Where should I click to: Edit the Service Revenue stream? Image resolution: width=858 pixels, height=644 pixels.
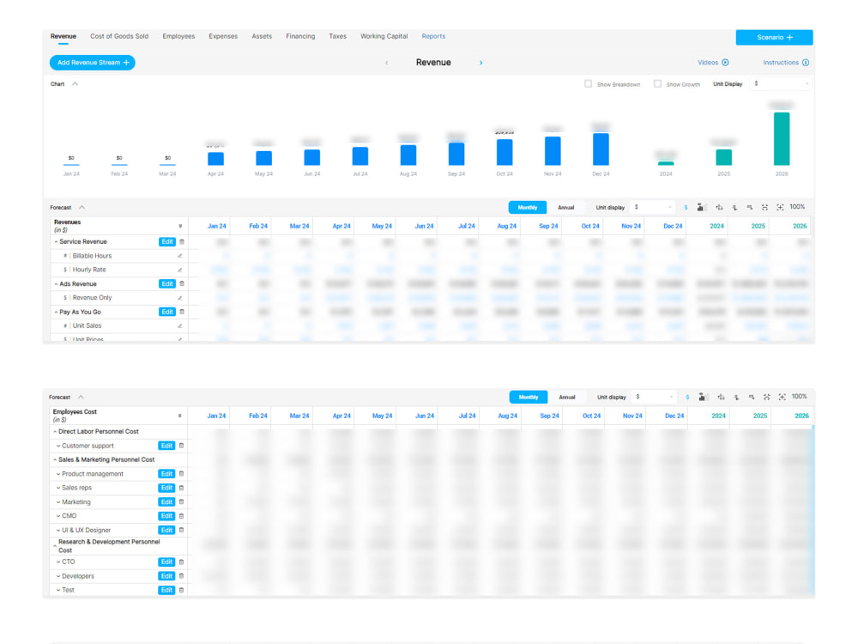[167, 241]
